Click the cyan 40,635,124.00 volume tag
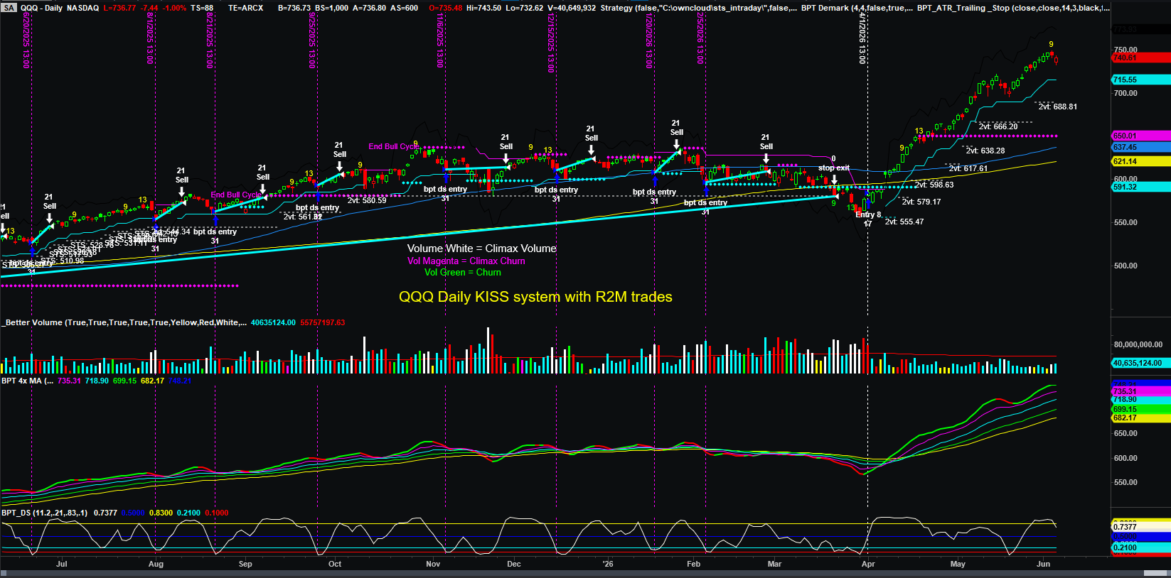The width and height of the screenshot is (1171, 578). 1140,363
